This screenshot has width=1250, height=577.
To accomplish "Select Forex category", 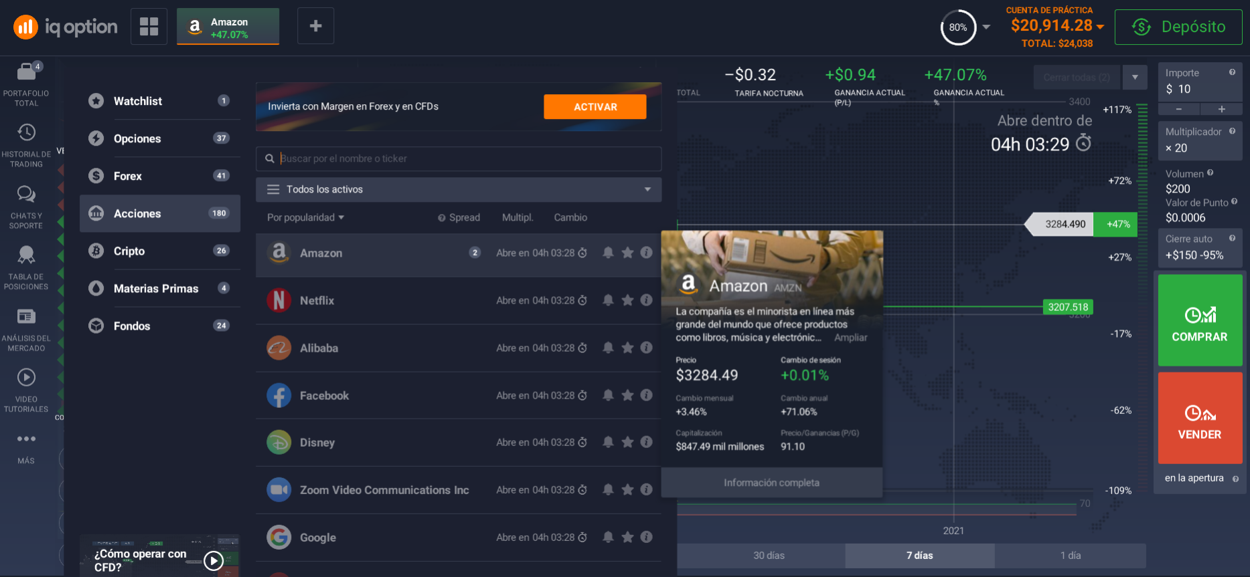I will (159, 176).
